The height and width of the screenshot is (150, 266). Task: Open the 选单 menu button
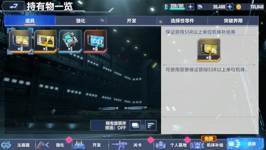246,144
